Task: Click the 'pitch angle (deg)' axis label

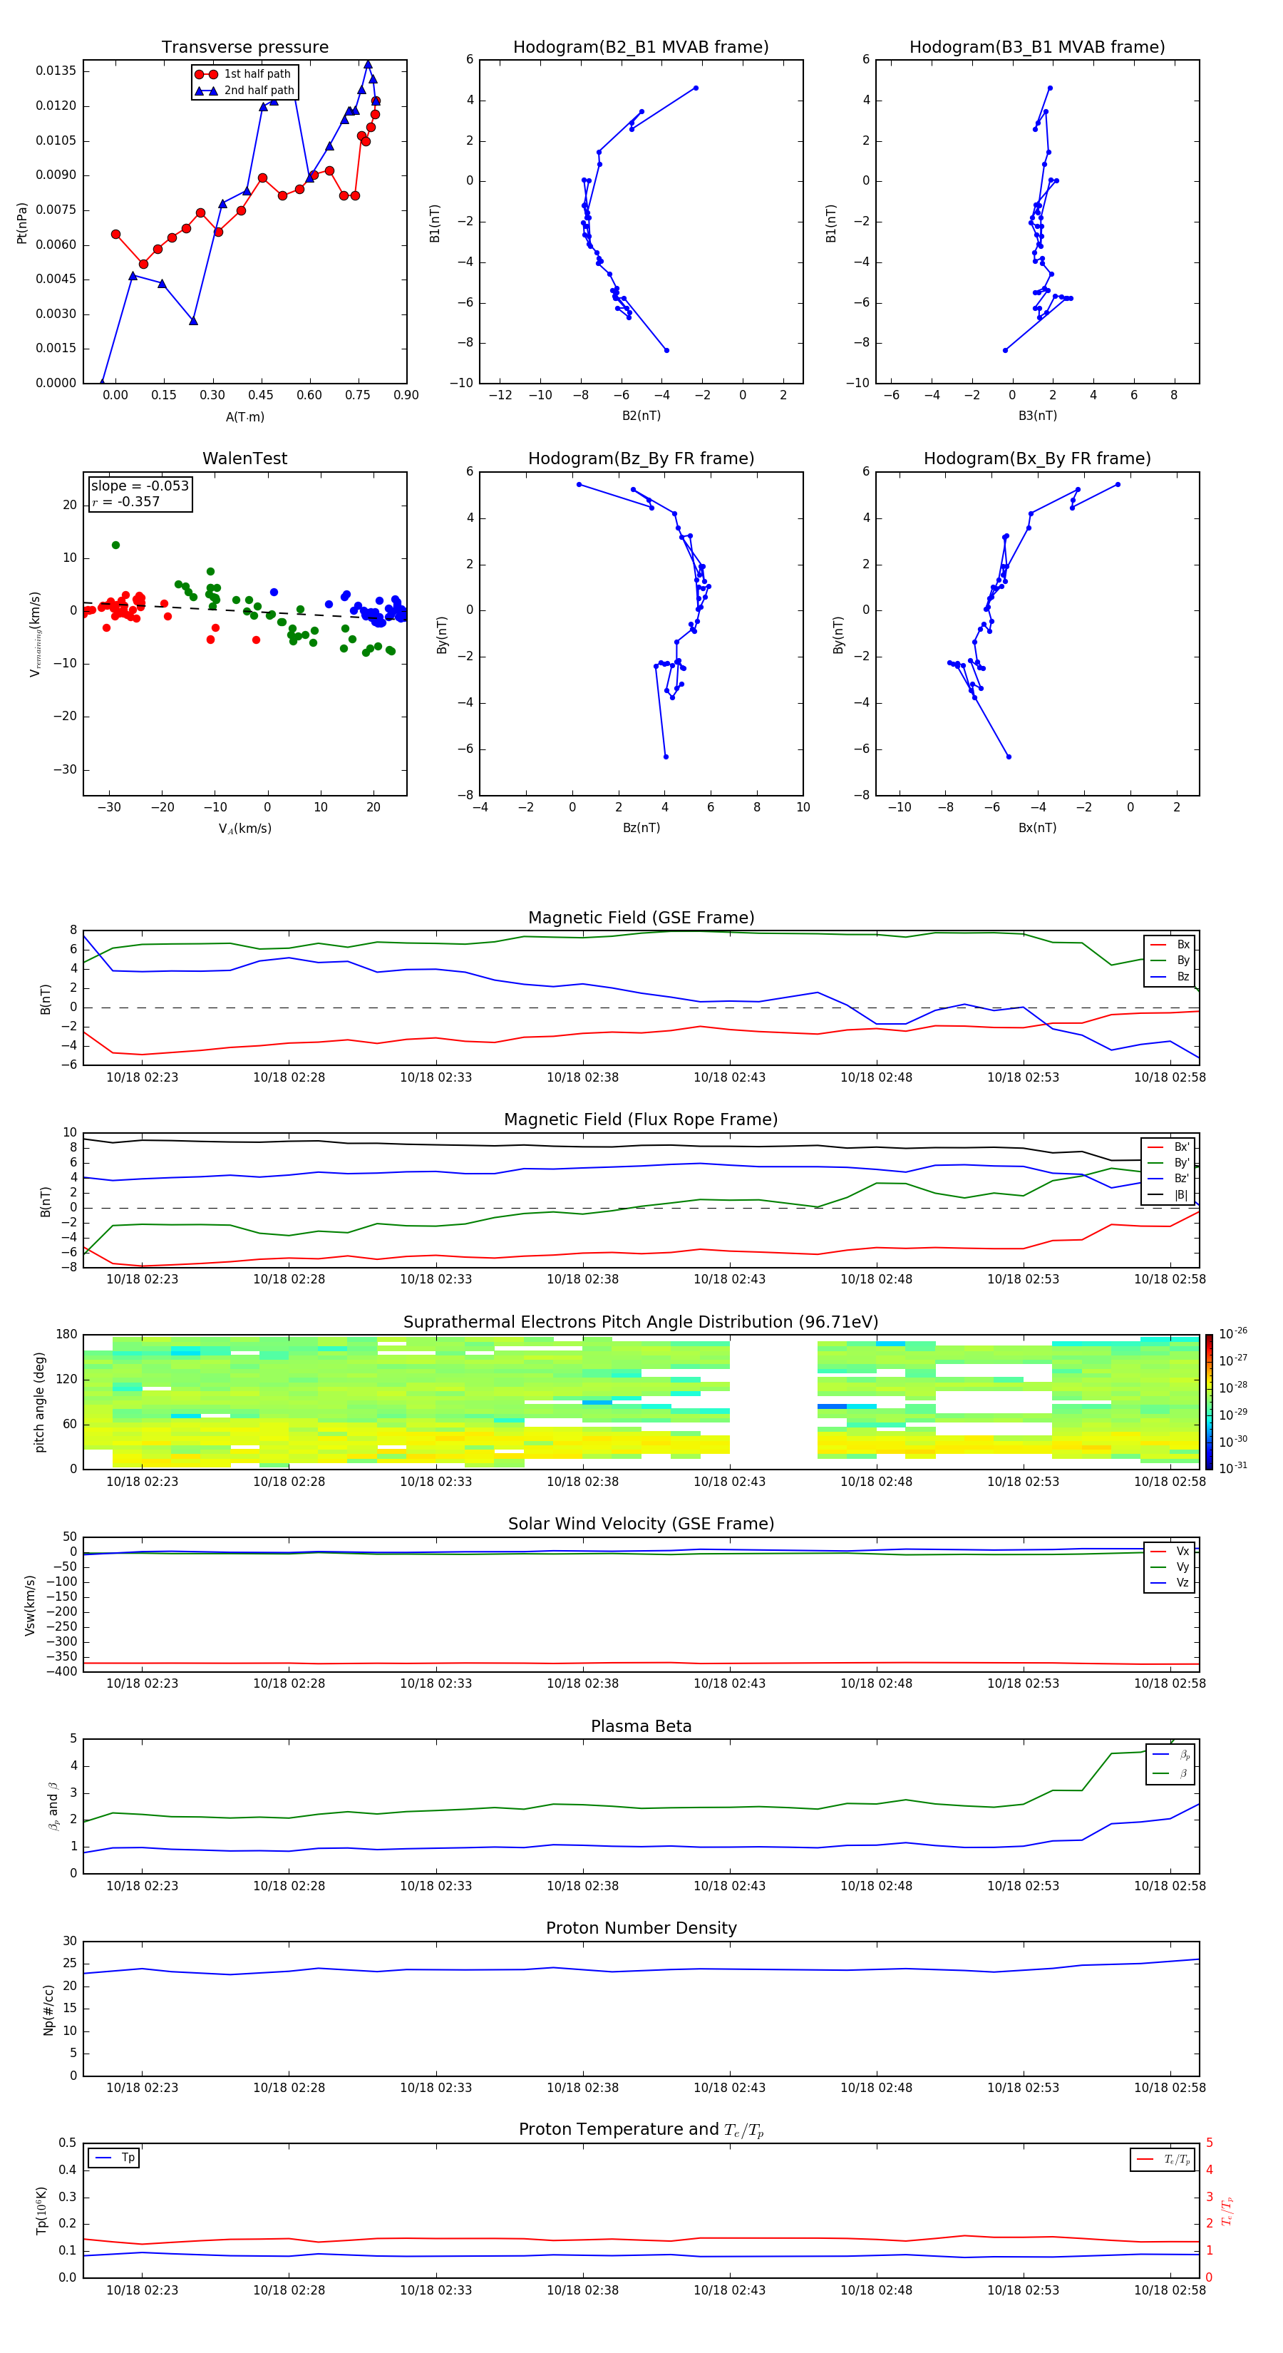Action: click(39, 1402)
